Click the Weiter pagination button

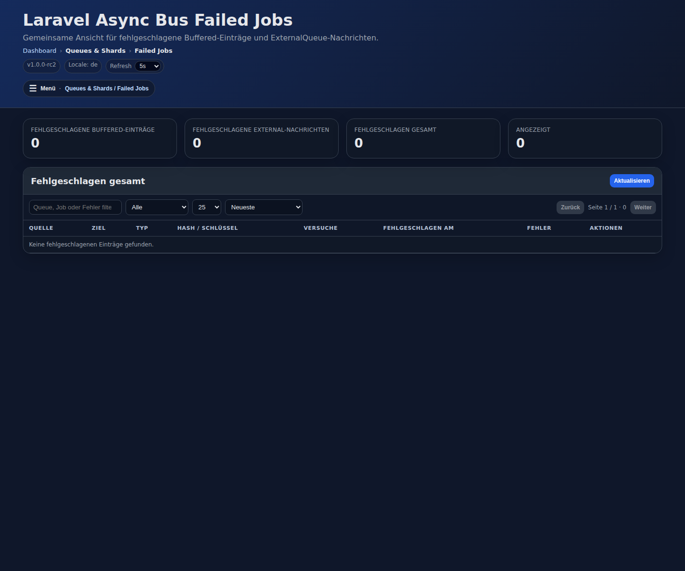click(643, 207)
